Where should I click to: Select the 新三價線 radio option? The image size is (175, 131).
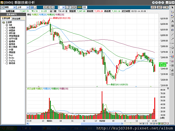(x=7, y=47)
